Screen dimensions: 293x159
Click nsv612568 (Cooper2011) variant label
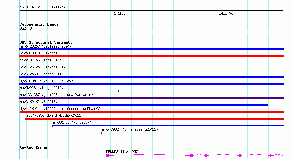click(41, 74)
